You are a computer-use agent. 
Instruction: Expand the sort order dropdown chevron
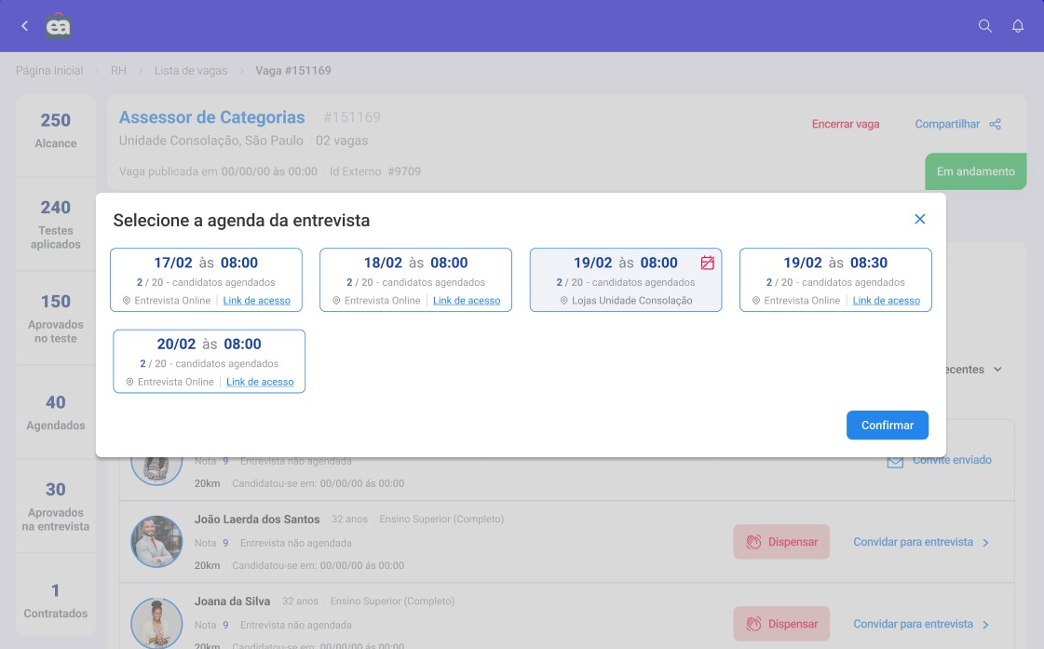997,370
